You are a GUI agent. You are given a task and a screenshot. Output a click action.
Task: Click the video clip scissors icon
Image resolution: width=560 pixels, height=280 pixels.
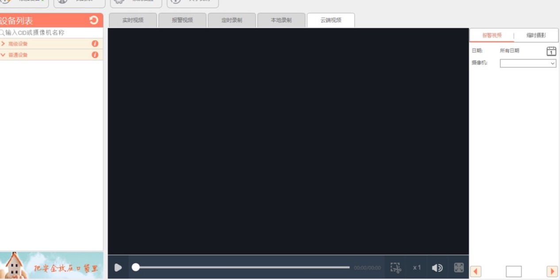point(395,268)
